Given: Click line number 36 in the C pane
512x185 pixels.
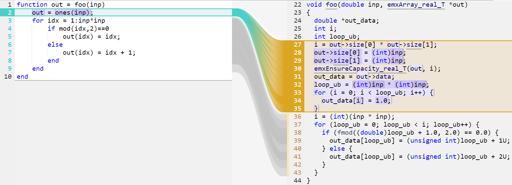Looking at the screenshot, I should click(298, 117).
